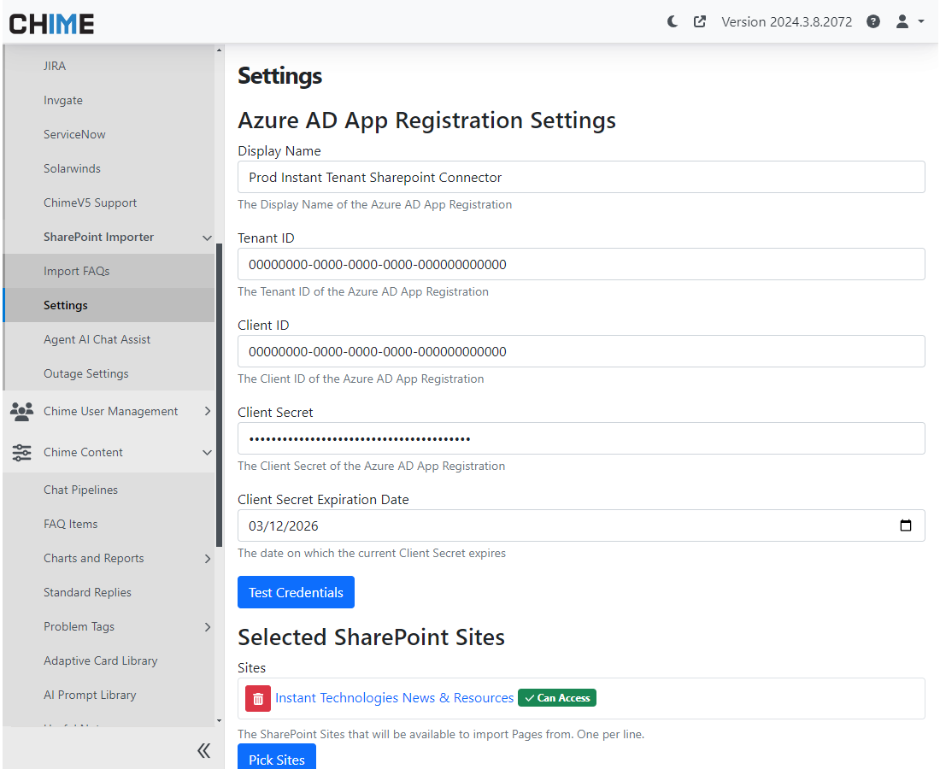Click the Client Secret Expiration Date field
Viewport: 940px width, 769px height.
(581, 525)
